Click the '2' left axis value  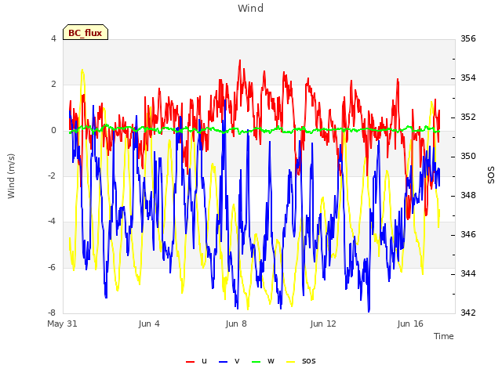53,85
